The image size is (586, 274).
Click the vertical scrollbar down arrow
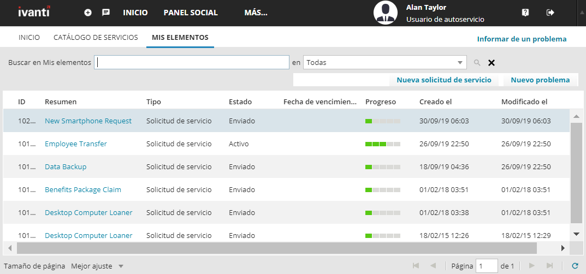pyautogui.click(x=576, y=234)
